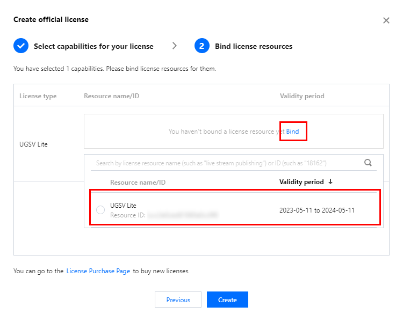403x321 pixels.
Task: Select the UGSV Lite resource radio button
Action: [x=100, y=210]
